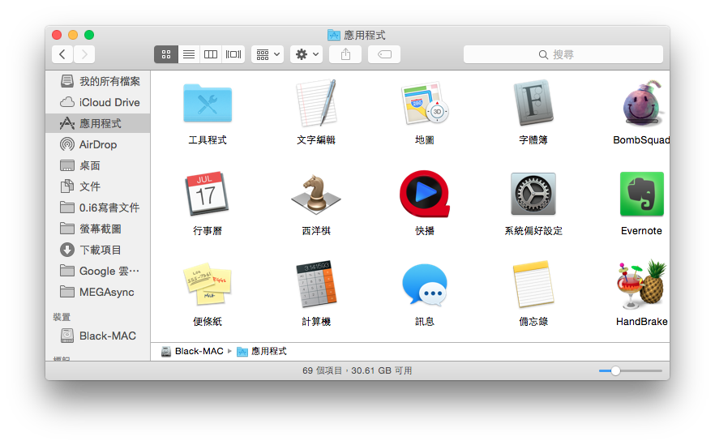Go forward with the right arrow

tap(84, 54)
